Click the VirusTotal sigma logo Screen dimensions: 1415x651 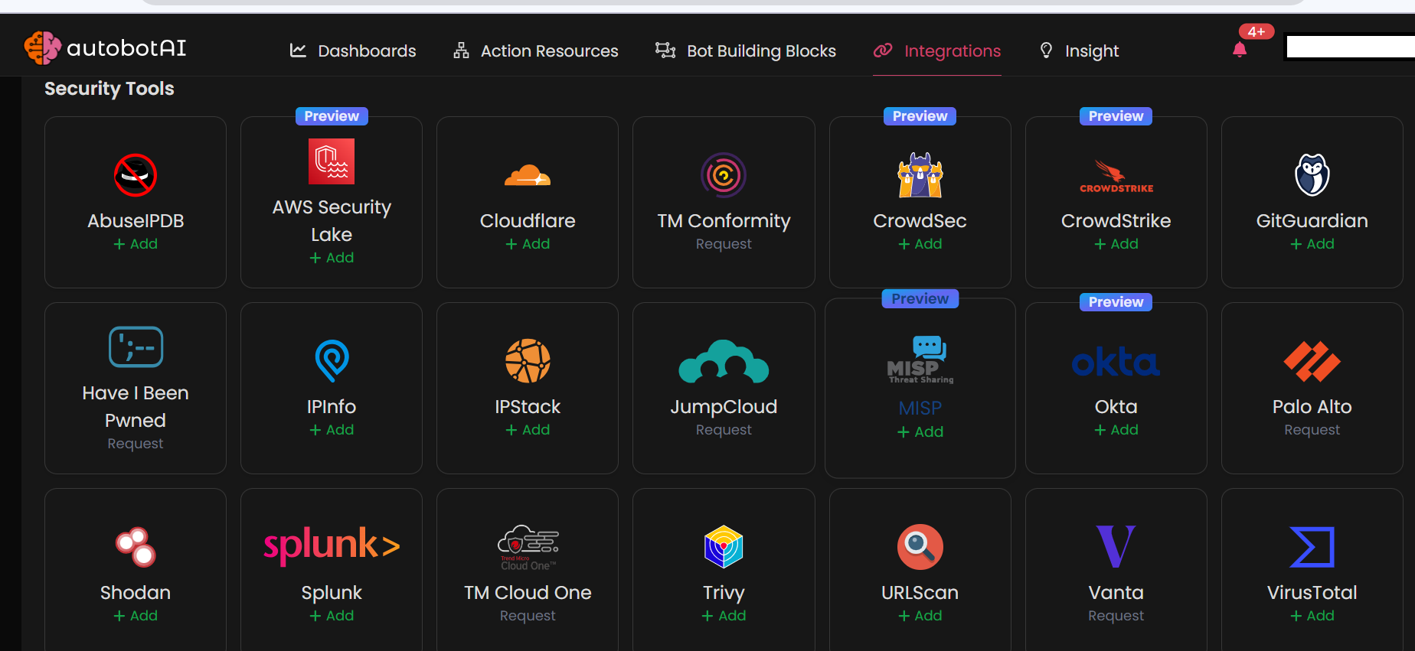click(1312, 547)
